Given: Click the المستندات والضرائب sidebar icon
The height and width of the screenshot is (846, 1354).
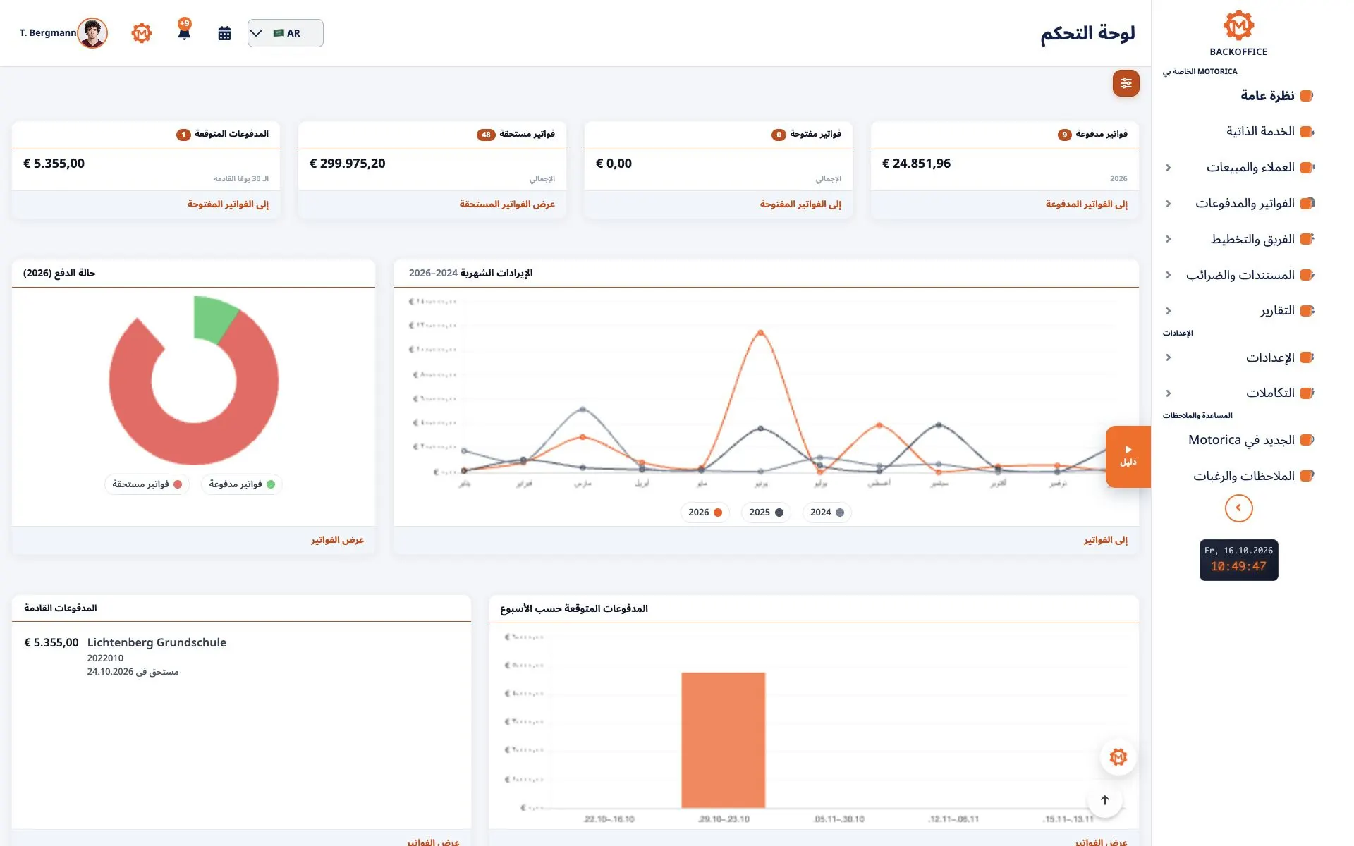Looking at the screenshot, I should [x=1306, y=275].
